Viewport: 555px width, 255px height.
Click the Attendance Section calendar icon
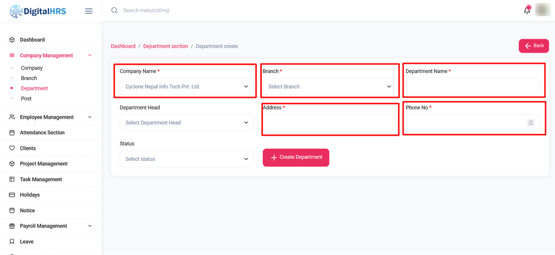click(12, 133)
